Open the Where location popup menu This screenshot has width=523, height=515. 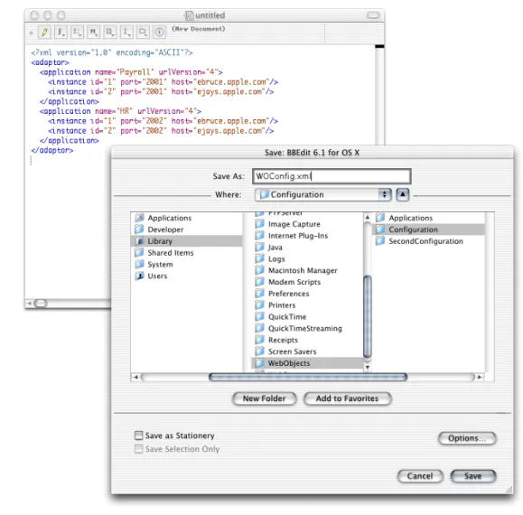point(322,194)
